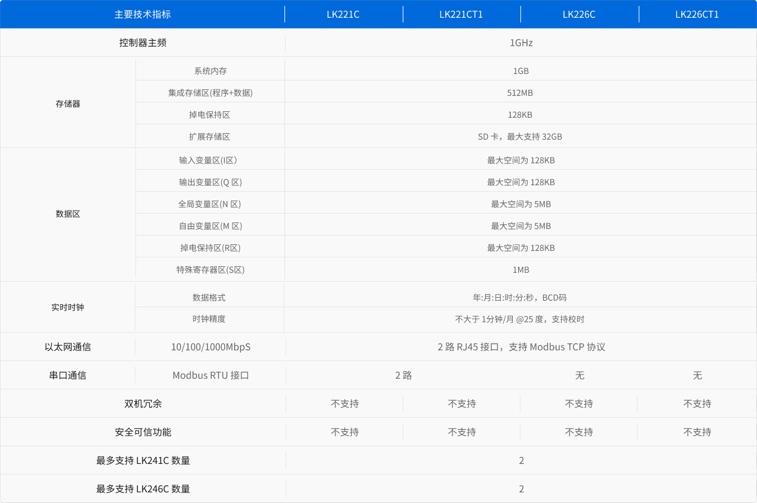Image resolution: width=757 pixels, height=503 pixels.
Task: Click '不支持' for 双机冗余 under LK221C
Action: point(345,404)
